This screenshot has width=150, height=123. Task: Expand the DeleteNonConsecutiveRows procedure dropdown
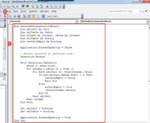(148, 21)
